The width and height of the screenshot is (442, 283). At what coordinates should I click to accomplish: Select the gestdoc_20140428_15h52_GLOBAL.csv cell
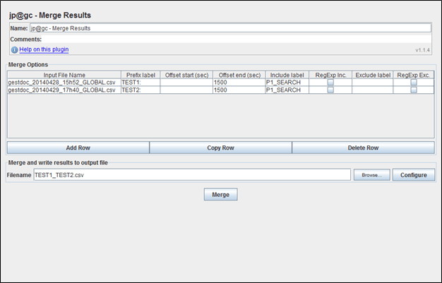(x=64, y=83)
